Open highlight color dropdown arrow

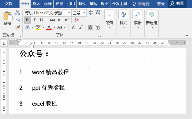43,28
